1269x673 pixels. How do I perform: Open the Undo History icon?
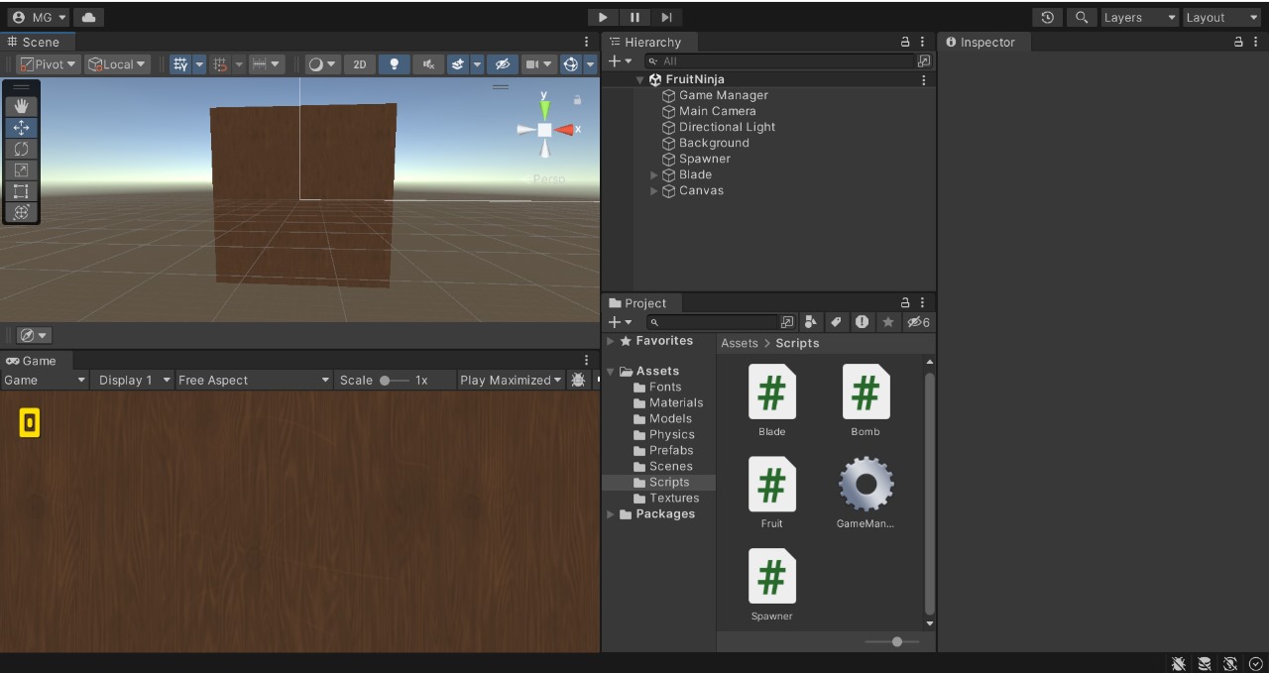click(1047, 17)
